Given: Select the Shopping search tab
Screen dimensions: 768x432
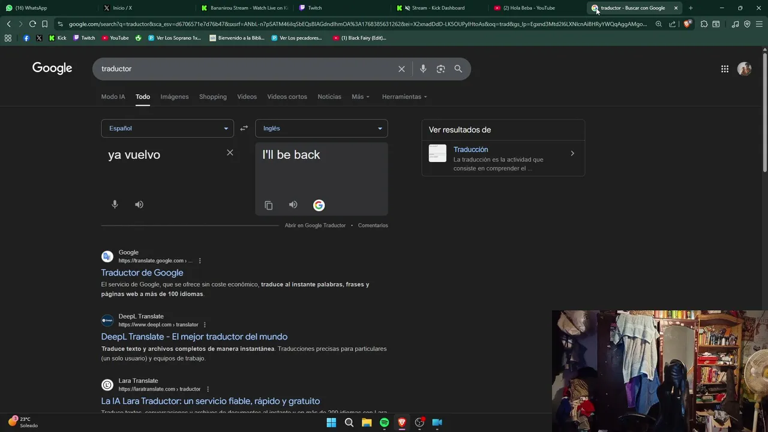Looking at the screenshot, I should tap(213, 97).
